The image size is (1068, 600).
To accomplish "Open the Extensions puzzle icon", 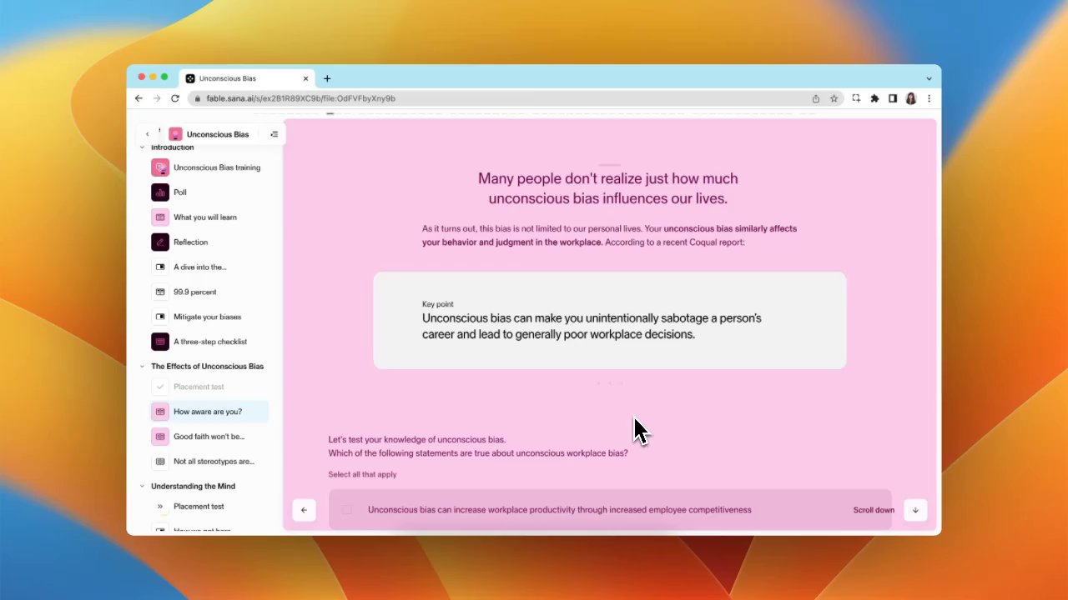I will 874,98.
